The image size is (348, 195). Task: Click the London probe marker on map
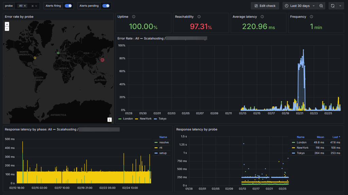point(58,53)
